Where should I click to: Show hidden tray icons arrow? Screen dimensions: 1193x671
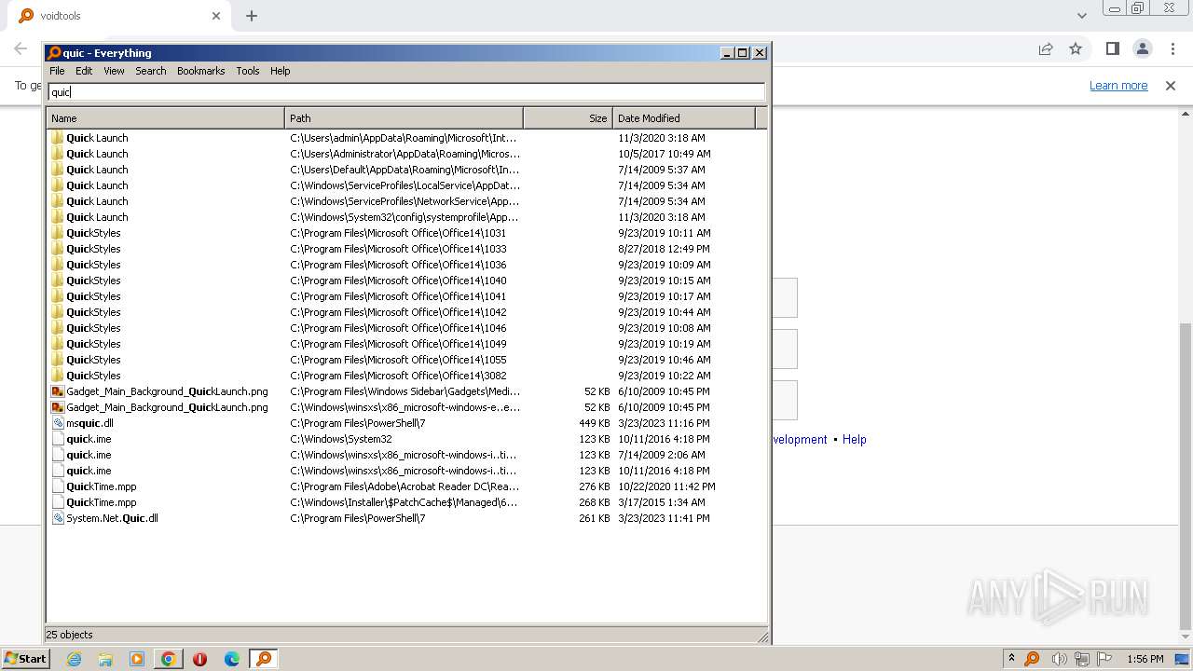tap(1011, 658)
